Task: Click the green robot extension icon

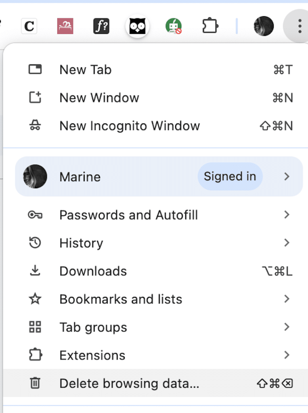Action: coord(174,26)
